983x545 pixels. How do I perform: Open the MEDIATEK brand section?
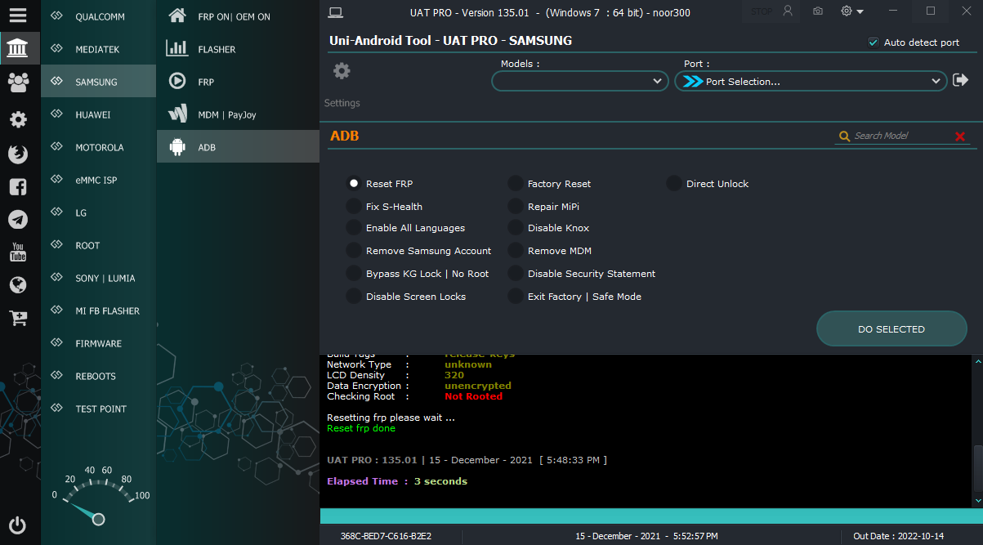(x=98, y=49)
